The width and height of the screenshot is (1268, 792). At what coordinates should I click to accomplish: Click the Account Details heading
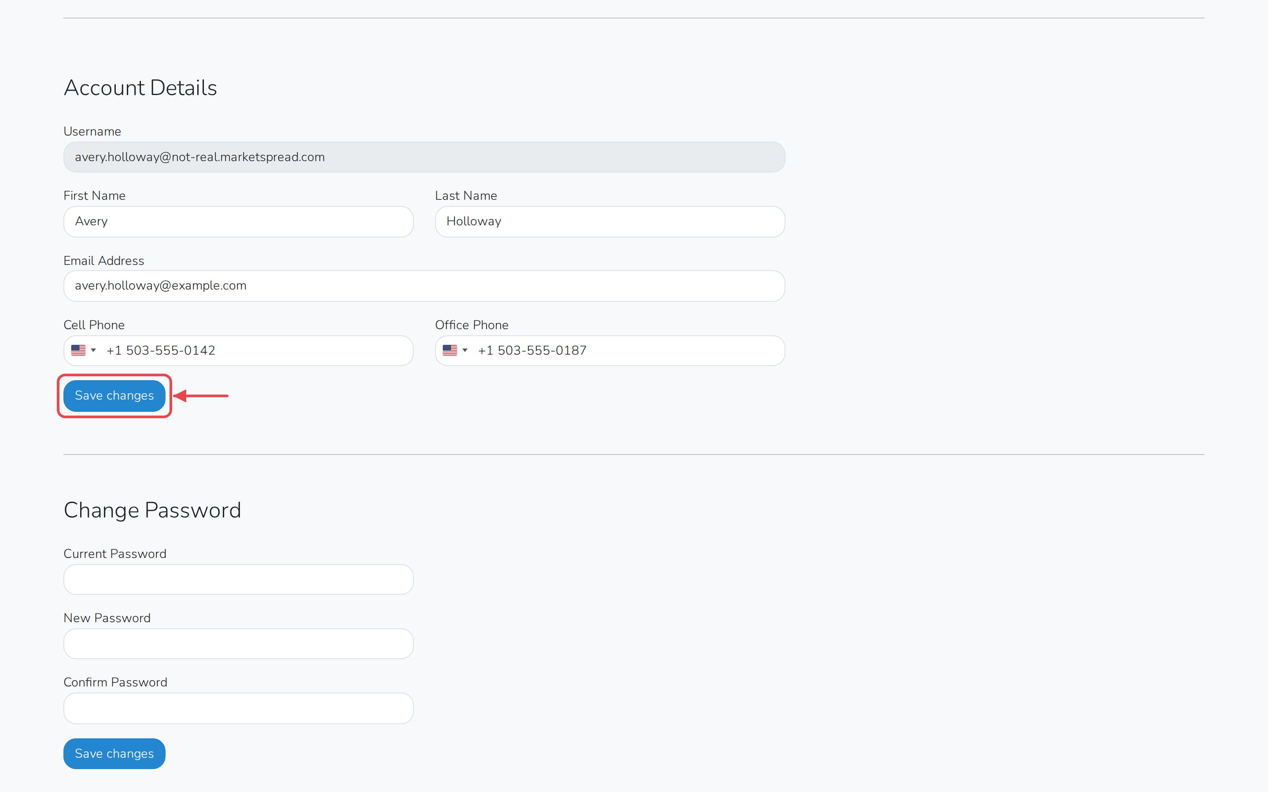[140, 88]
